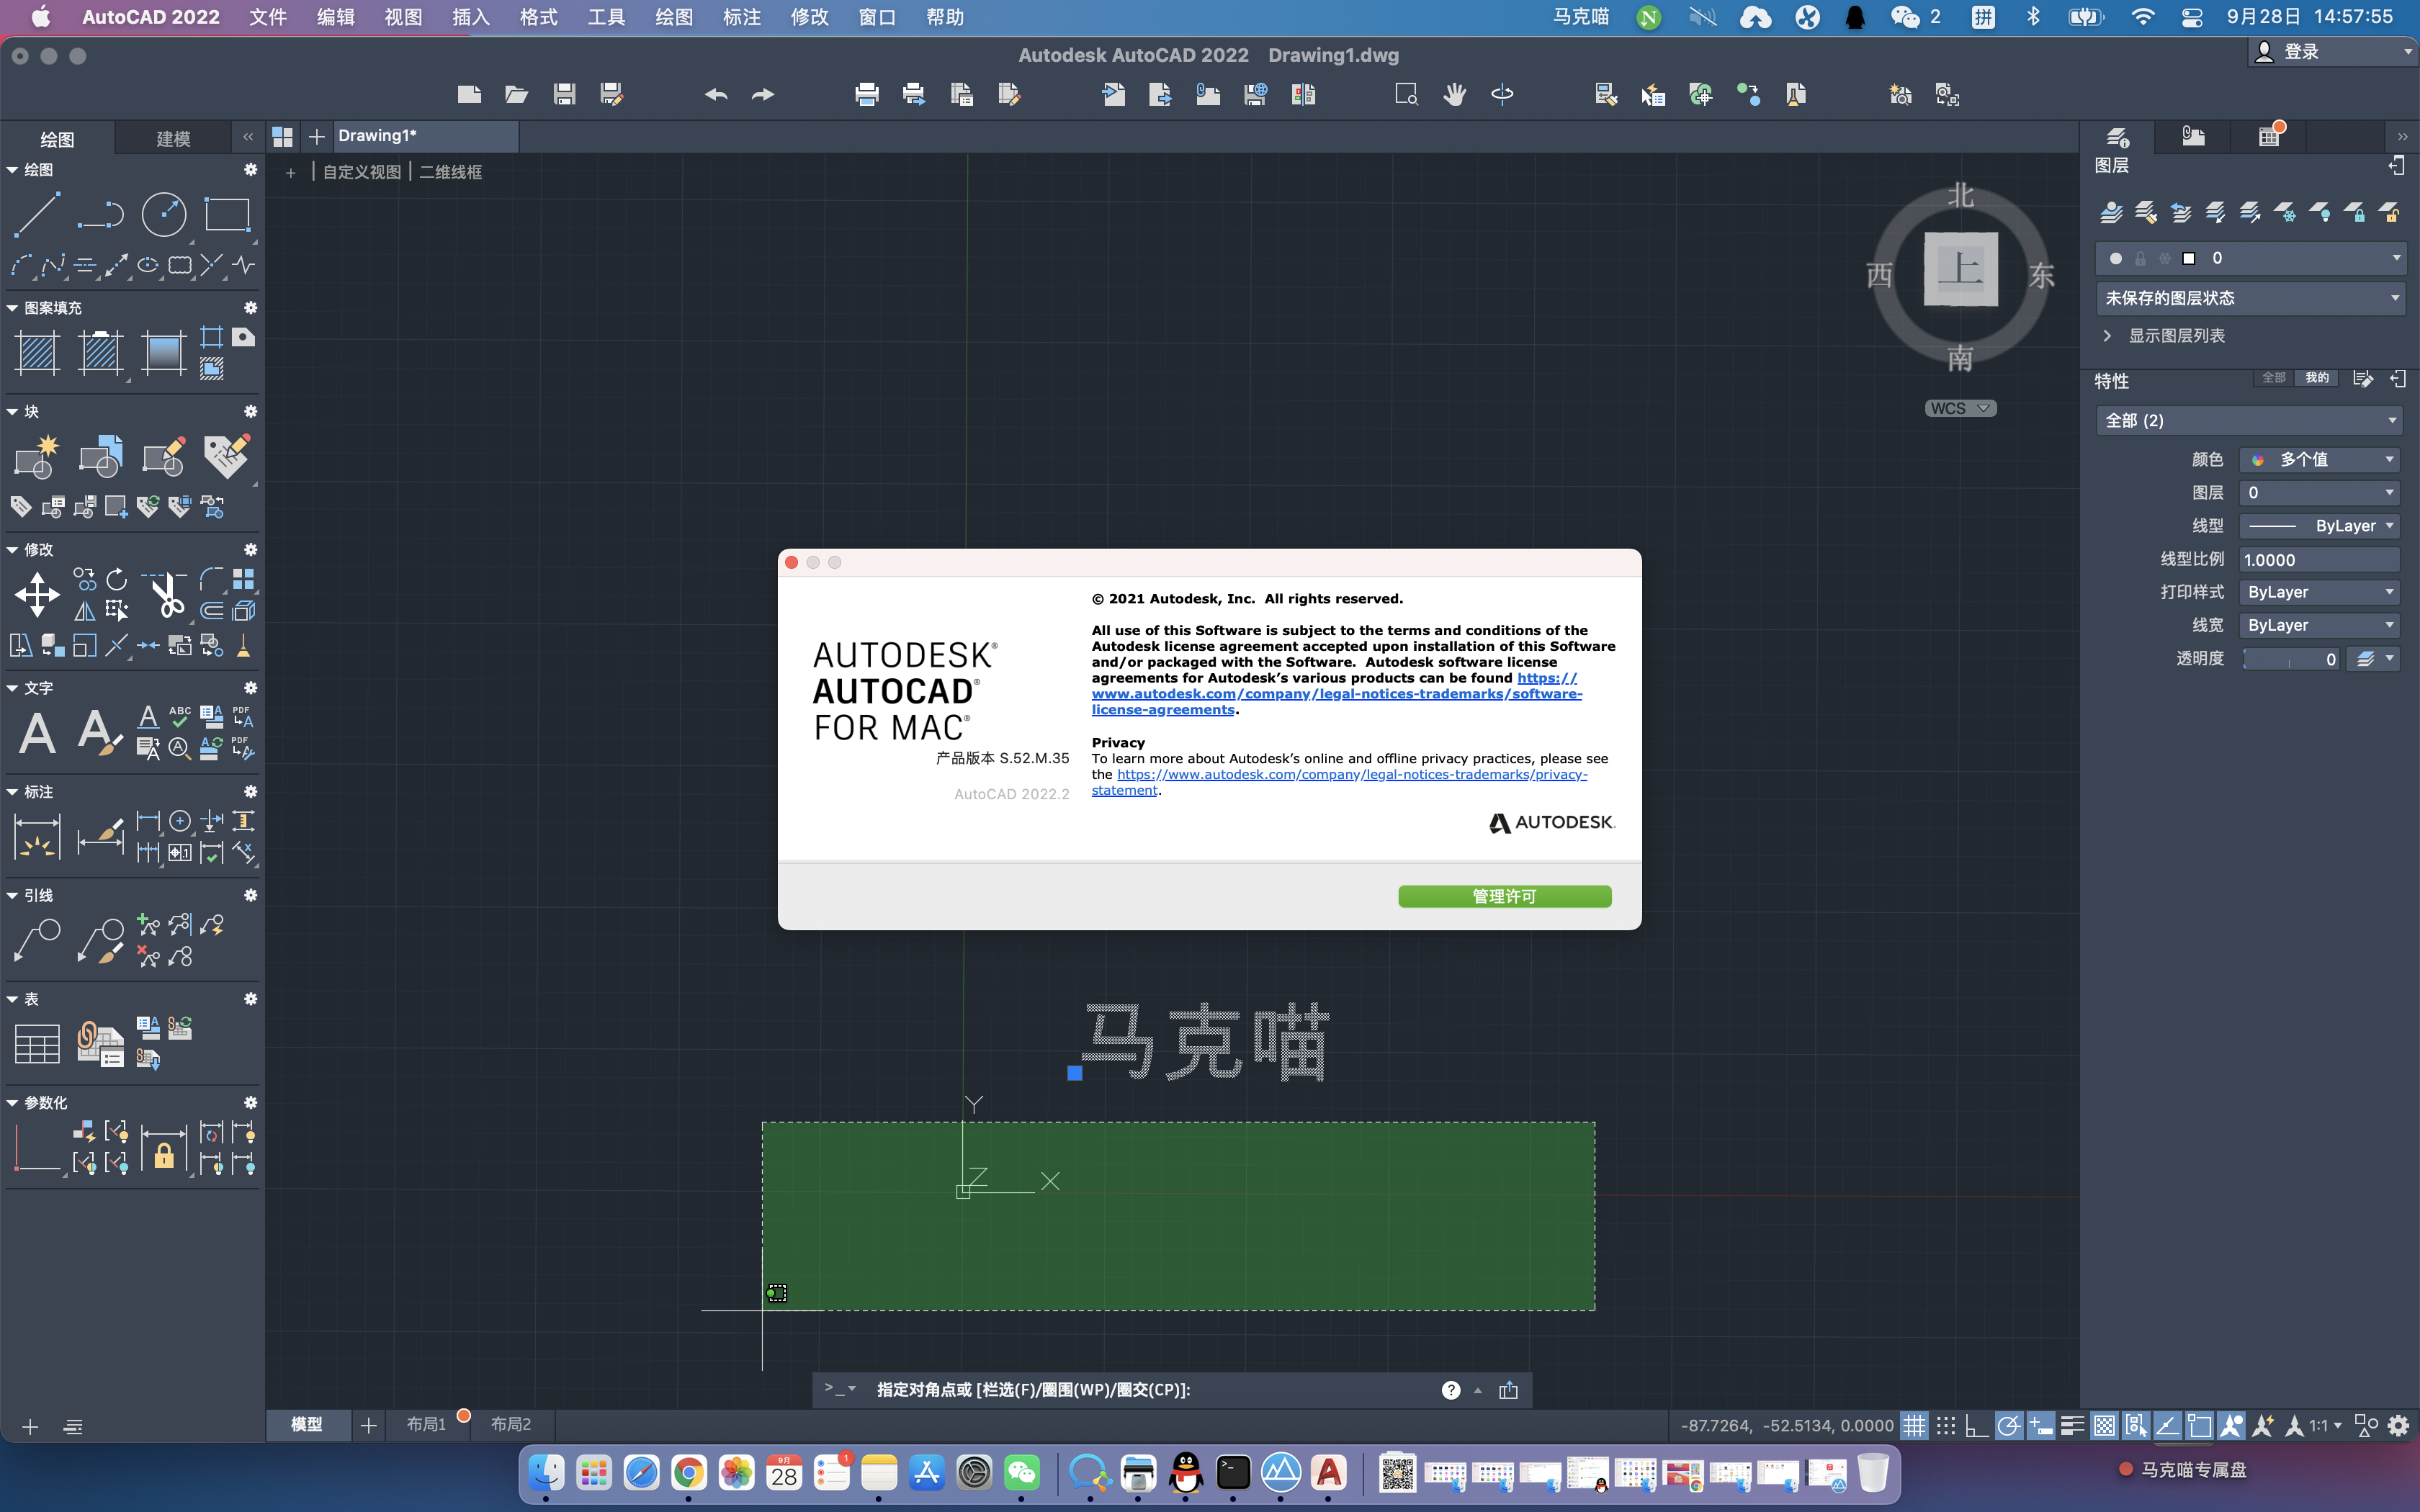Click the Multiline Text tool
This screenshot has height=1512, width=2420.
37,733
